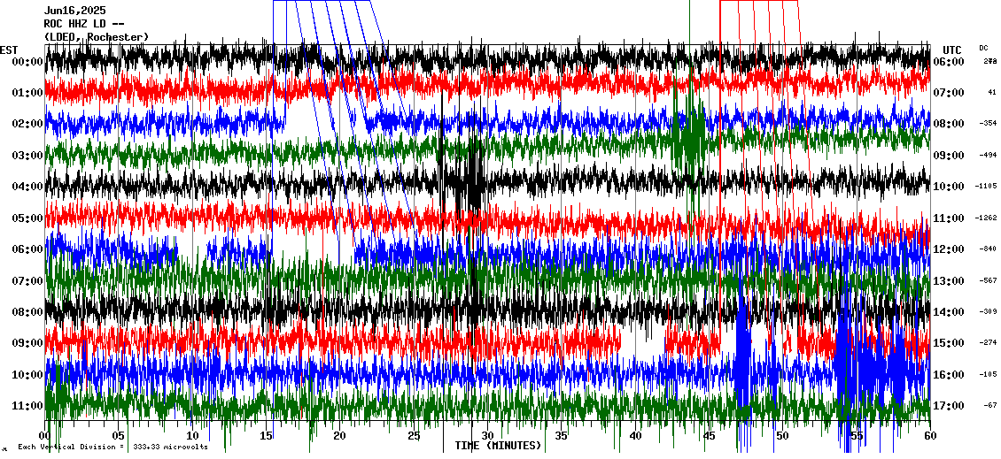Click the UTC column header
Image resolution: width=1001 pixels, height=459 pixels.
tap(951, 50)
